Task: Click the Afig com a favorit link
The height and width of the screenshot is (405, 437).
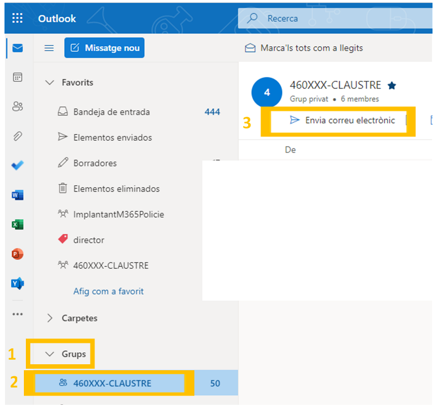Action: pos(108,291)
